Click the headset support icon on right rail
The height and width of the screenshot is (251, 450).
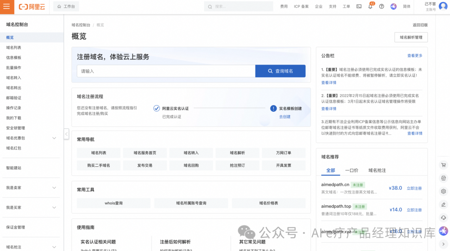pyautogui.click(x=443, y=218)
